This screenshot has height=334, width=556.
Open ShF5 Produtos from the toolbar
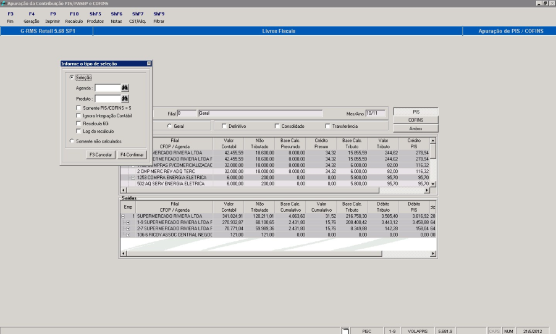(95, 17)
